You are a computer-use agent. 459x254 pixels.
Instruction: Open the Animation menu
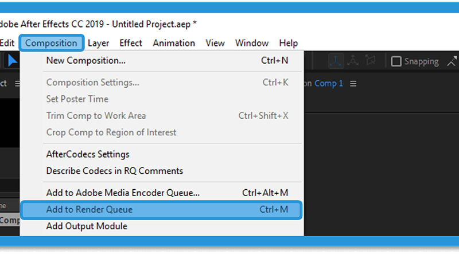click(x=174, y=43)
